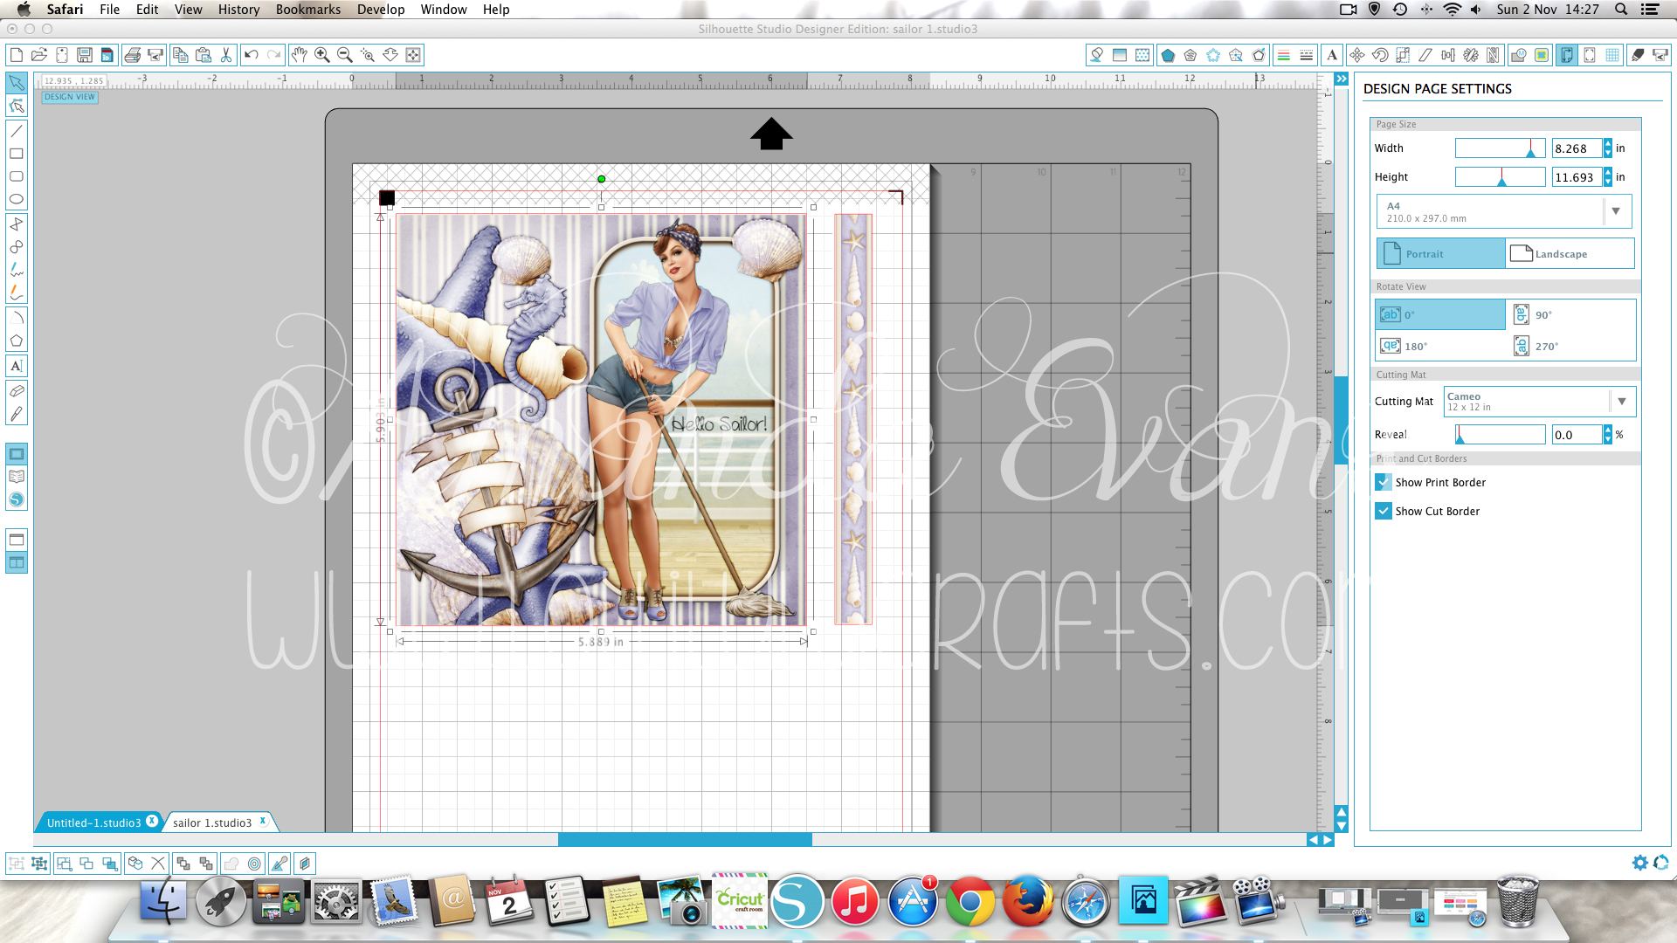This screenshot has width=1677, height=943.
Task: Undo the last action
Action: (252, 55)
